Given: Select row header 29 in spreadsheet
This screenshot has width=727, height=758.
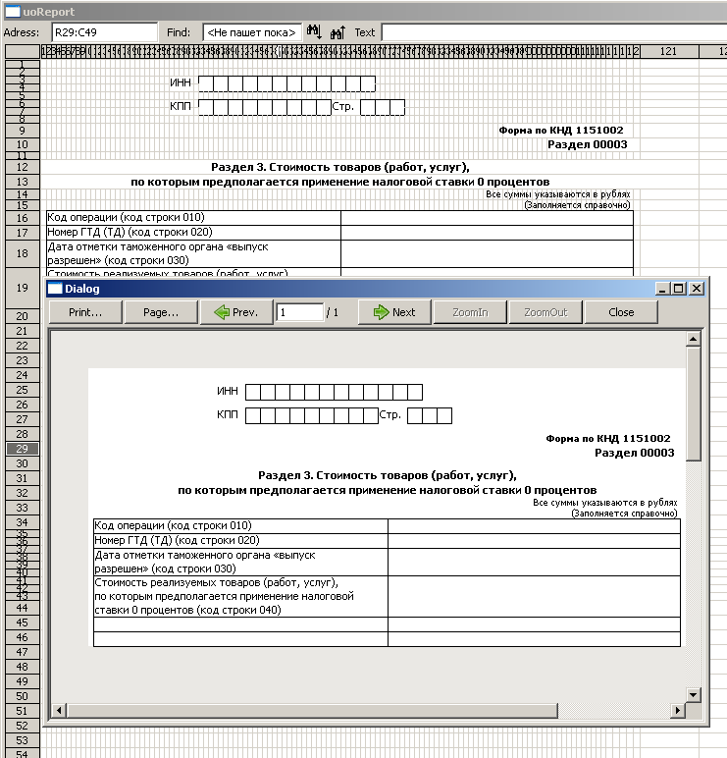Looking at the screenshot, I should 22,448.
